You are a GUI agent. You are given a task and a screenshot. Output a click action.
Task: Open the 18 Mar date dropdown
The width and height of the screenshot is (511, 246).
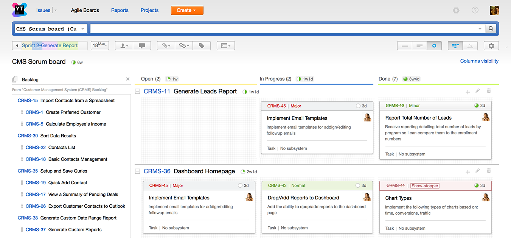[100, 45]
